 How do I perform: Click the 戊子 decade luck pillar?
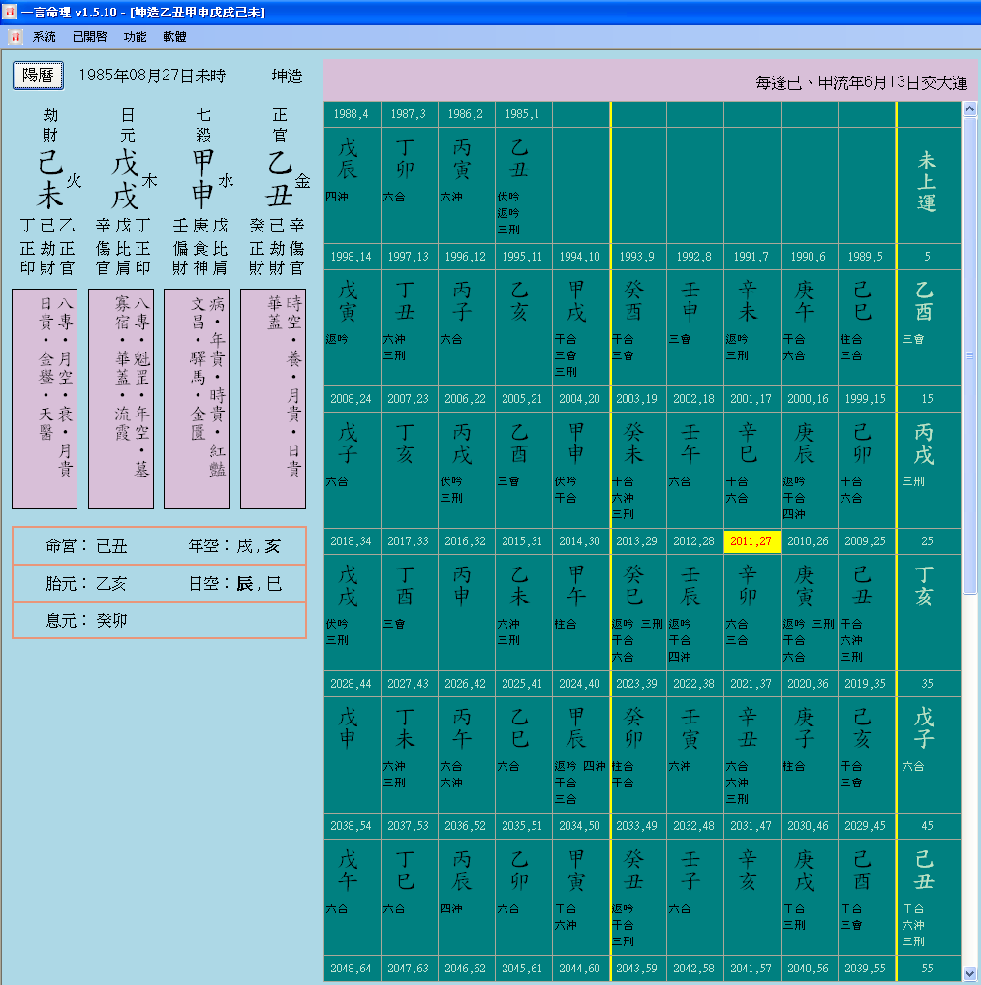pyautogui.click(x=928, y=754)
